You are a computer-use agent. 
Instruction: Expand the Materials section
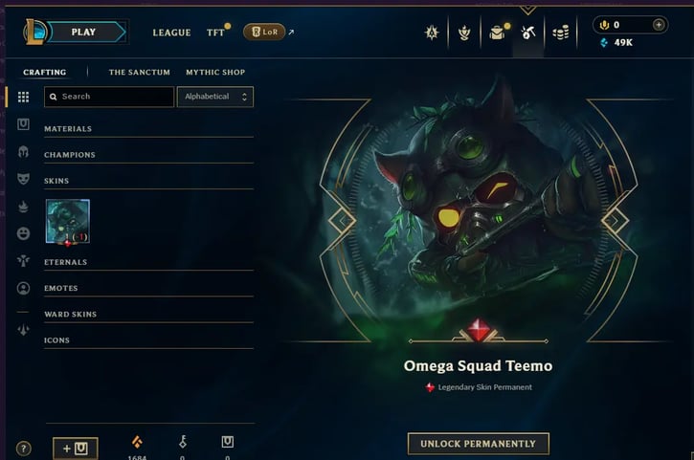(x=148, y=129)
